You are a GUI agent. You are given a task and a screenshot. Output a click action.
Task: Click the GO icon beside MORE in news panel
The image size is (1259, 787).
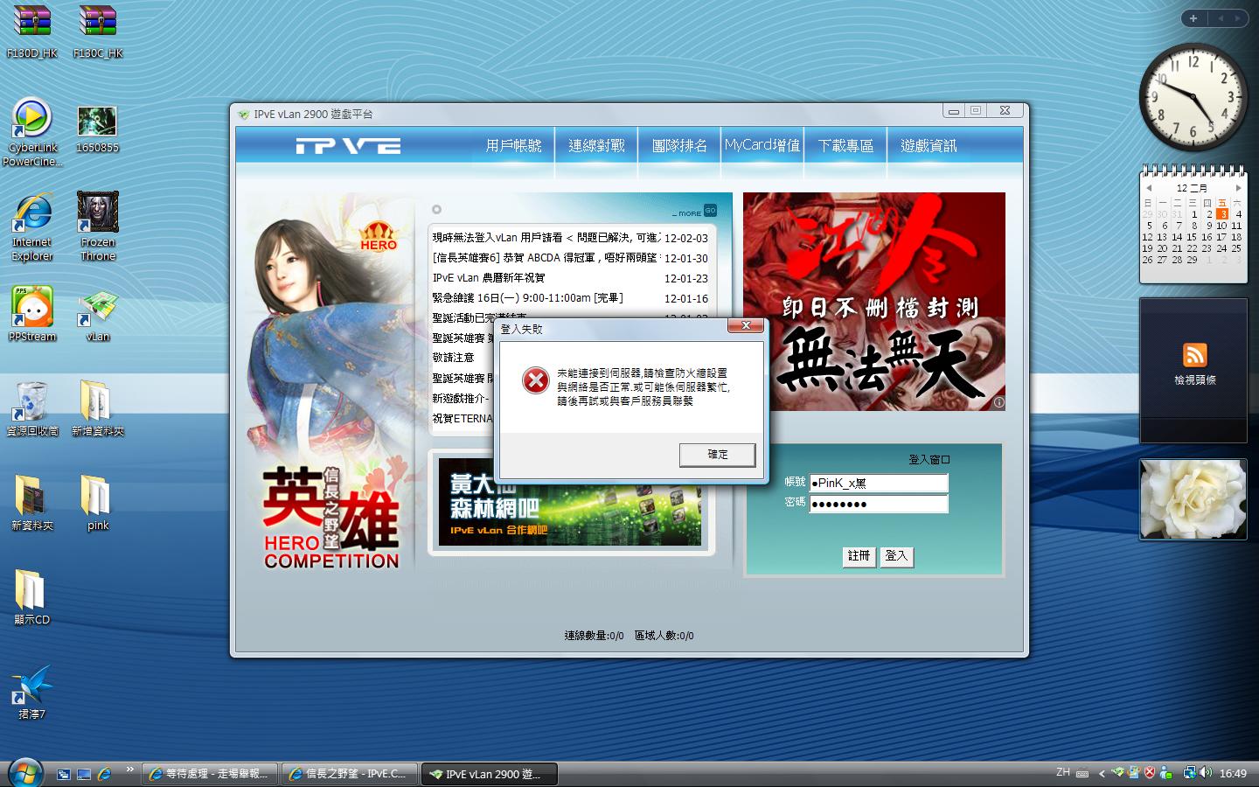point(710,210)
